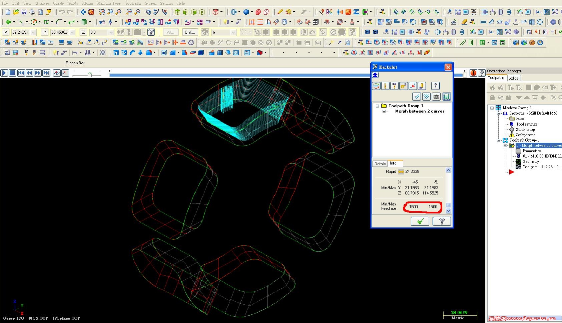562x323 pixels.
Task: Click the New file icon
Action: coord(8,12)
